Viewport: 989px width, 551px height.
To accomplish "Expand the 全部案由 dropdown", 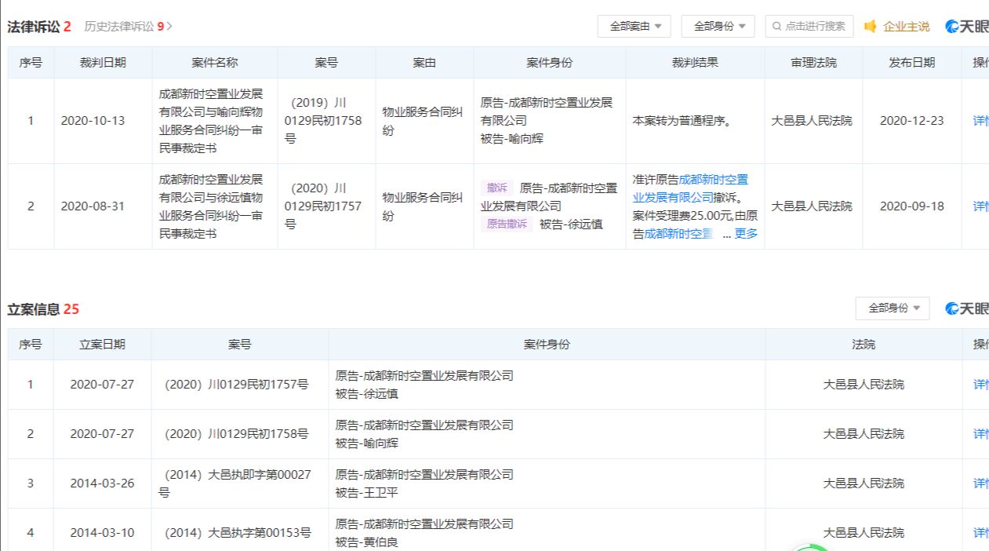I will 635,27.
